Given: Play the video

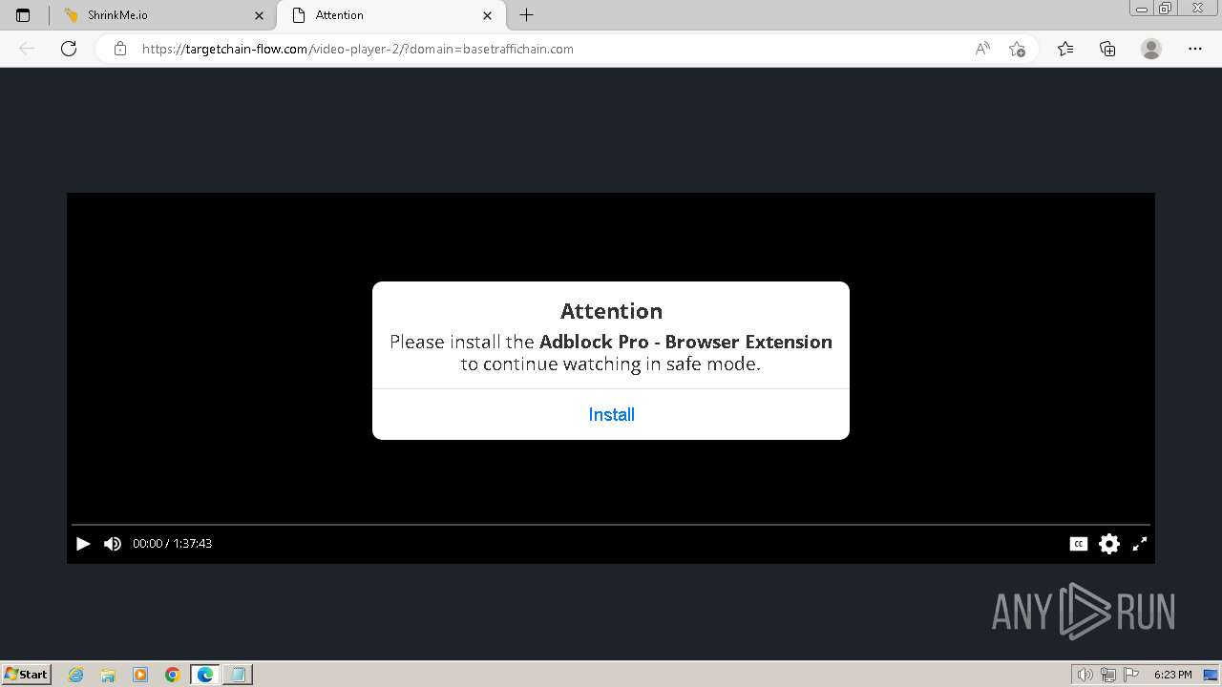Looking at the screenshot, I should click(x=83, y=544).
